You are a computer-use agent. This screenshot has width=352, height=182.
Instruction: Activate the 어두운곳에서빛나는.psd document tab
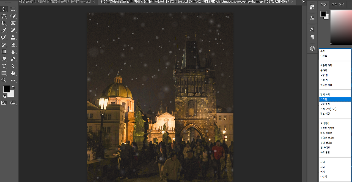(x=195, y=2)
